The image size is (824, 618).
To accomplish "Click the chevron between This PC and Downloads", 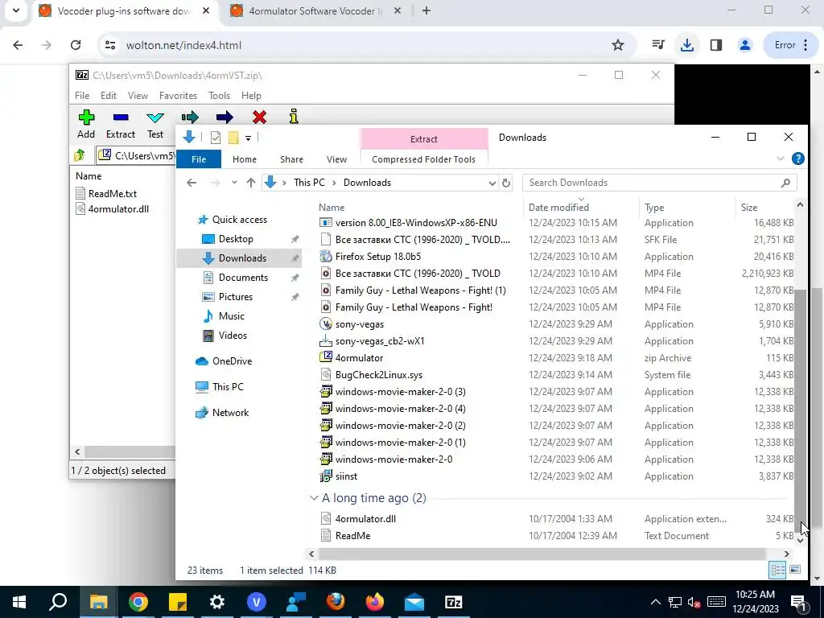I will click(x=334, y=183).
